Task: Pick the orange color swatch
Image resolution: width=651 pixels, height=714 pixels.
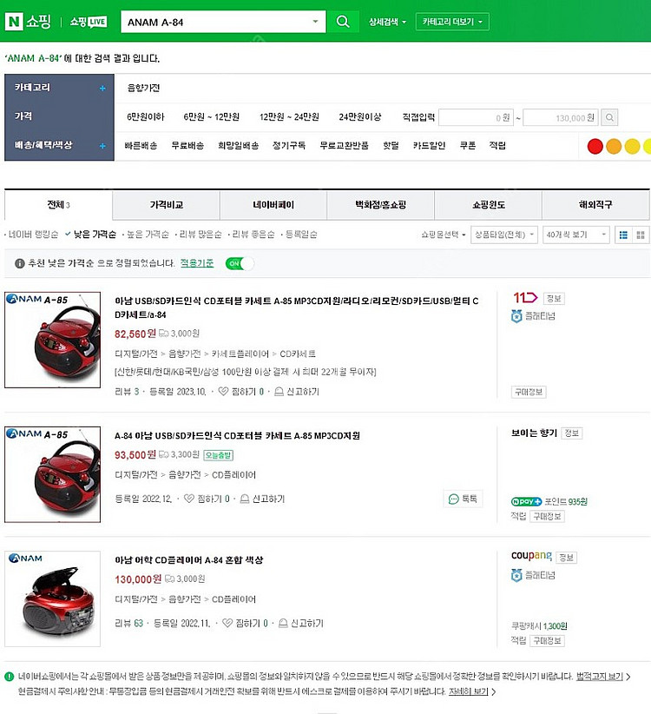Action: [614, 146]
